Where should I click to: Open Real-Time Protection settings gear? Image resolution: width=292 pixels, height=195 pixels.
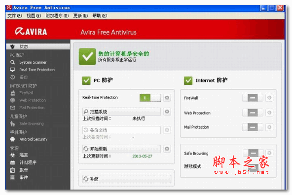(x=167, y=98)
